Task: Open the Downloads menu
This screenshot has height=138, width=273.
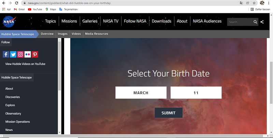Action: tap(161, 21)
